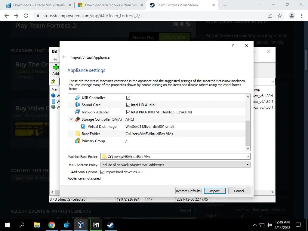Screen dimensions: 308x231
Task: Click the Base Folder icon
Action: (78, 134)
